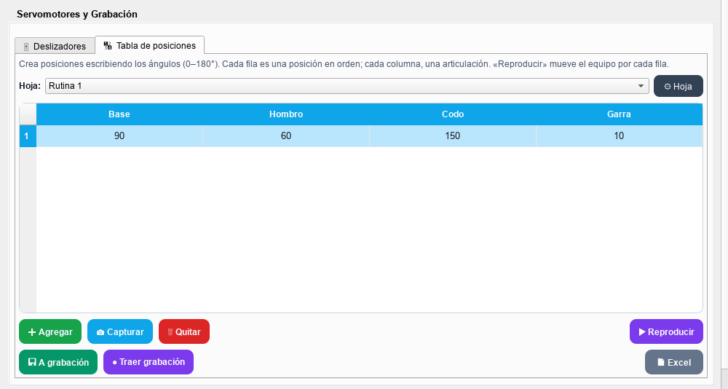The width and height of the screenshot is (728, 389).
Task: Click the Garra column header
Action: [x=619, y=114]
